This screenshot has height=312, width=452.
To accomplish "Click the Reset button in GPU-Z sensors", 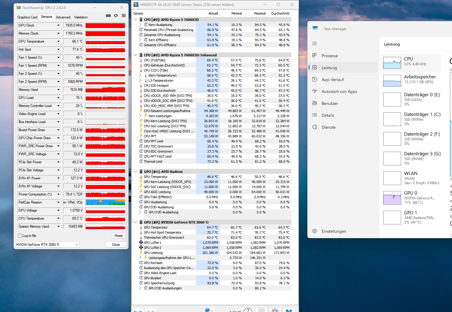I will point(118,235).
